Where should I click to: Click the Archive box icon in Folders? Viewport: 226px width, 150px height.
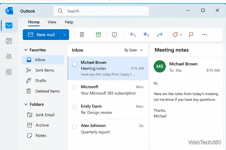point(30,125)
